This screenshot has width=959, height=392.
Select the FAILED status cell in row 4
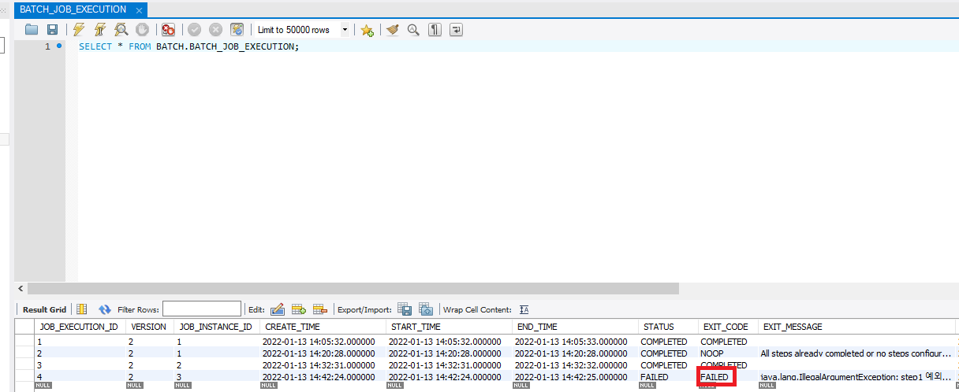pos(668,377)
